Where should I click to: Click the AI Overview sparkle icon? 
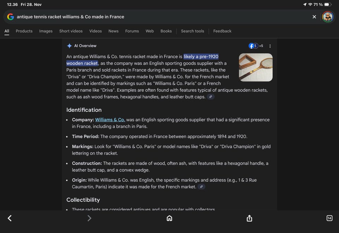[x=69, y=46]
